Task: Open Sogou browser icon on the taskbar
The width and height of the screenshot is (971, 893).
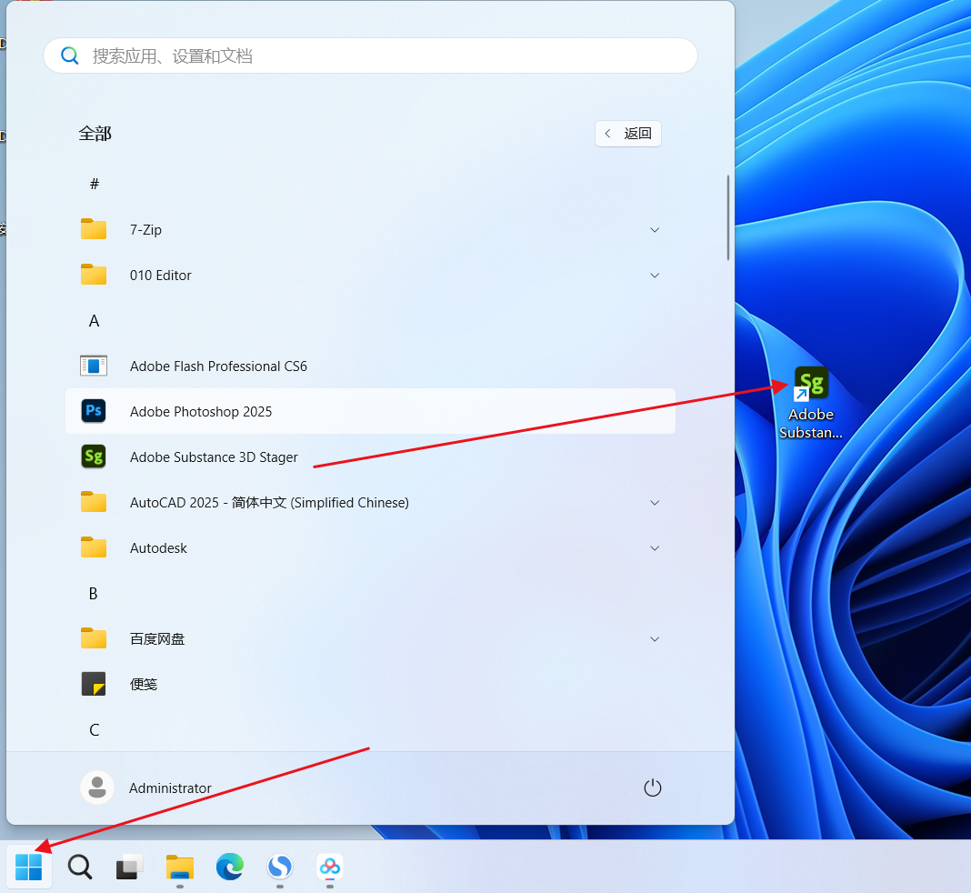Action: (x=280, y=867)
